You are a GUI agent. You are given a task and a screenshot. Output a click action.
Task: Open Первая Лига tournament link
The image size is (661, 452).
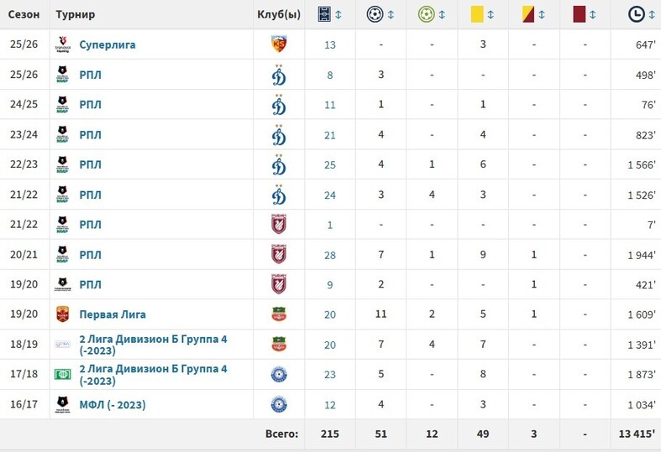click(x=113, y=314)
